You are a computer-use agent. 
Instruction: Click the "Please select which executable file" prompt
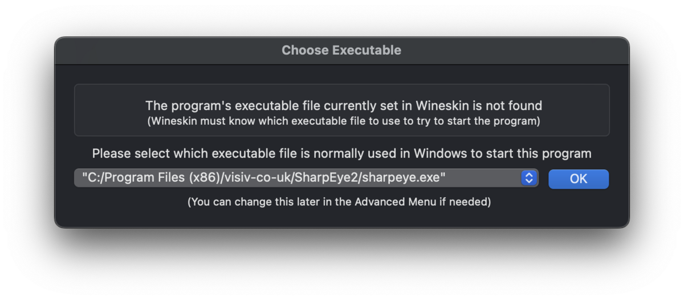(341, 153)
